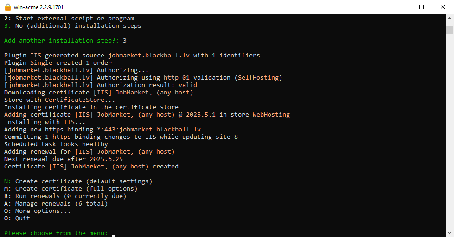Click "3: No (additional) installation steps" line
This screenshot has width=454, height=237.
(73, 26)
